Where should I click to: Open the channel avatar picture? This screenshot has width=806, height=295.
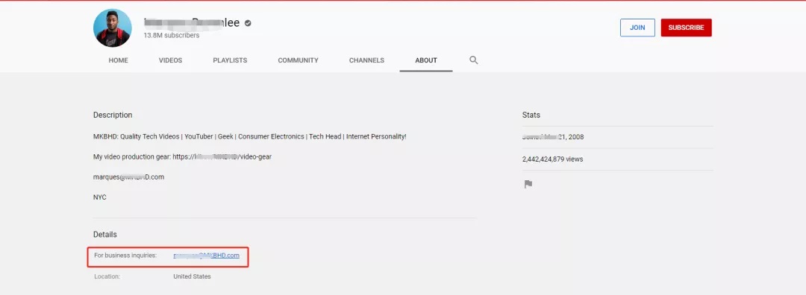pos(113,28)
